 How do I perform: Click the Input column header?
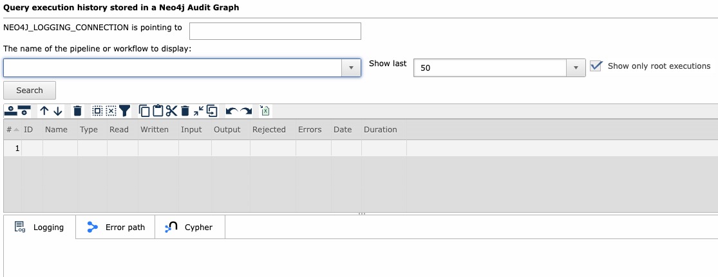[x=195, y=129]
